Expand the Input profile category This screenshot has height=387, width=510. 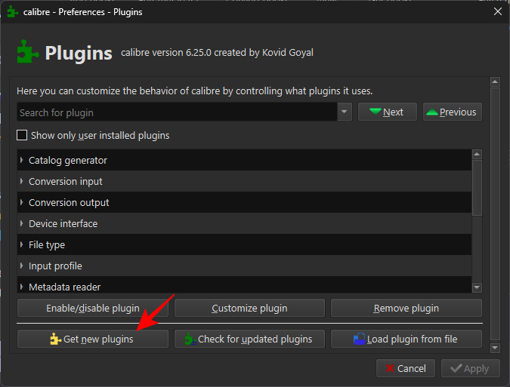click(x=21, y=266)
